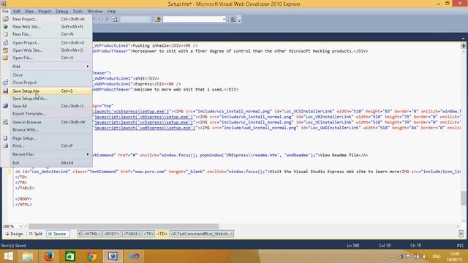Click the vertical scrollbar thumb of the editor
Screen dimensions: 468x263
pyautogui.click(x=463, y=198)
